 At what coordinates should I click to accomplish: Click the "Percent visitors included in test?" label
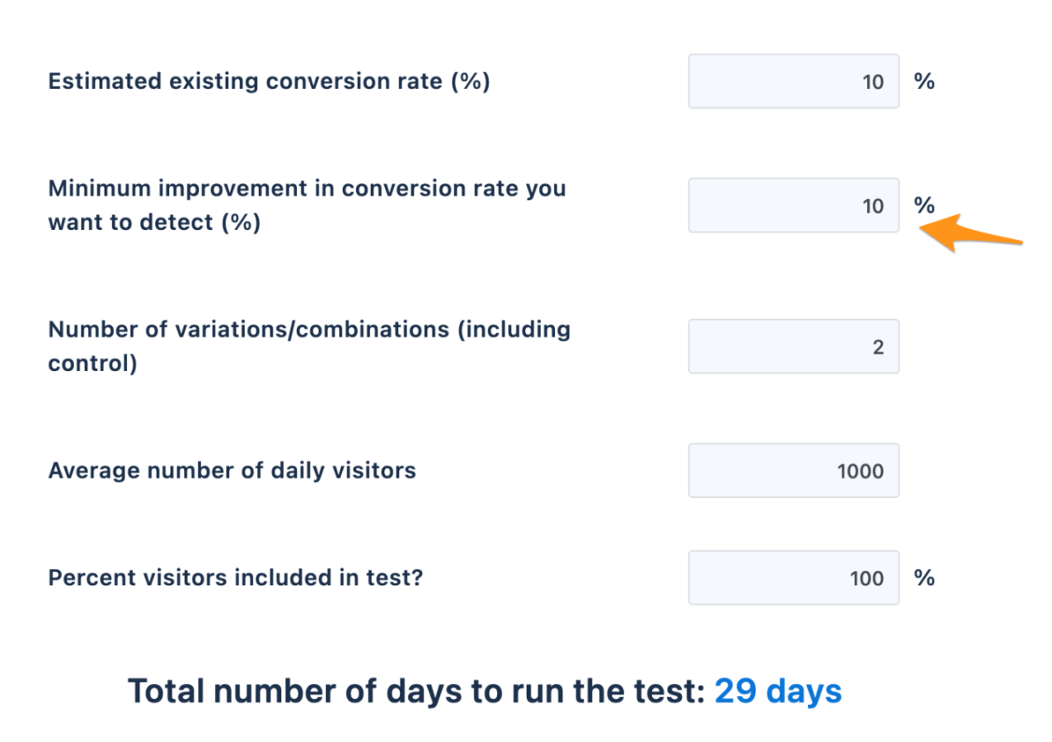tap(235, 578)
